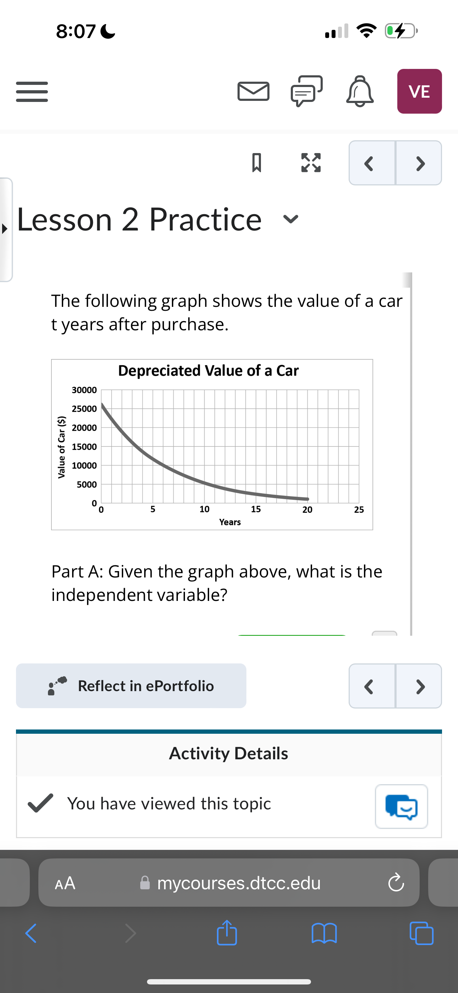
Task: Open the discussion bubble in Activity Details
Action: pos(402,807)
